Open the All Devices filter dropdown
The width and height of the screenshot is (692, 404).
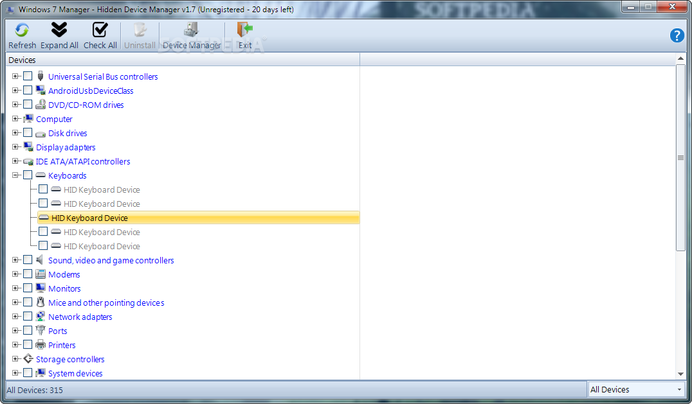coord(637,389)
